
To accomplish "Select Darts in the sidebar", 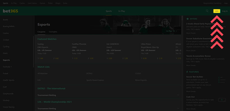I will 5,53.
